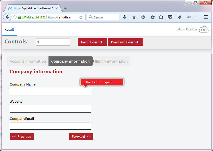Open the Downloads arrow icon
213x151 pixels.
125,17
